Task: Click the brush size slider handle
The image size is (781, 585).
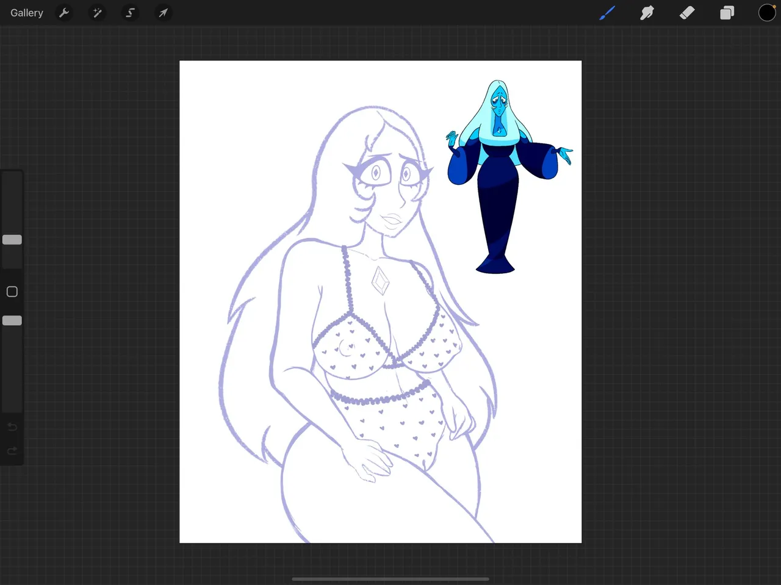Action: click(x=12, y=240)
